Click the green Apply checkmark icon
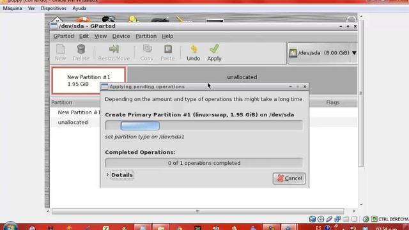The height and width of the screenshot is (230, 409). click(x=214, y=49)
